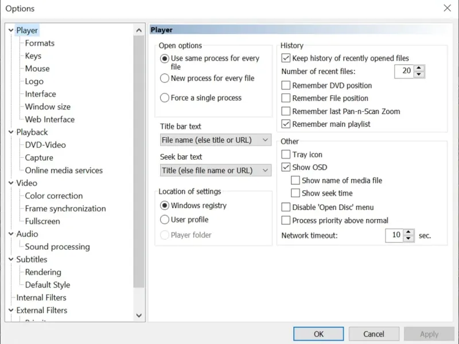Close the Options dialog

click(x=448, y=8)
